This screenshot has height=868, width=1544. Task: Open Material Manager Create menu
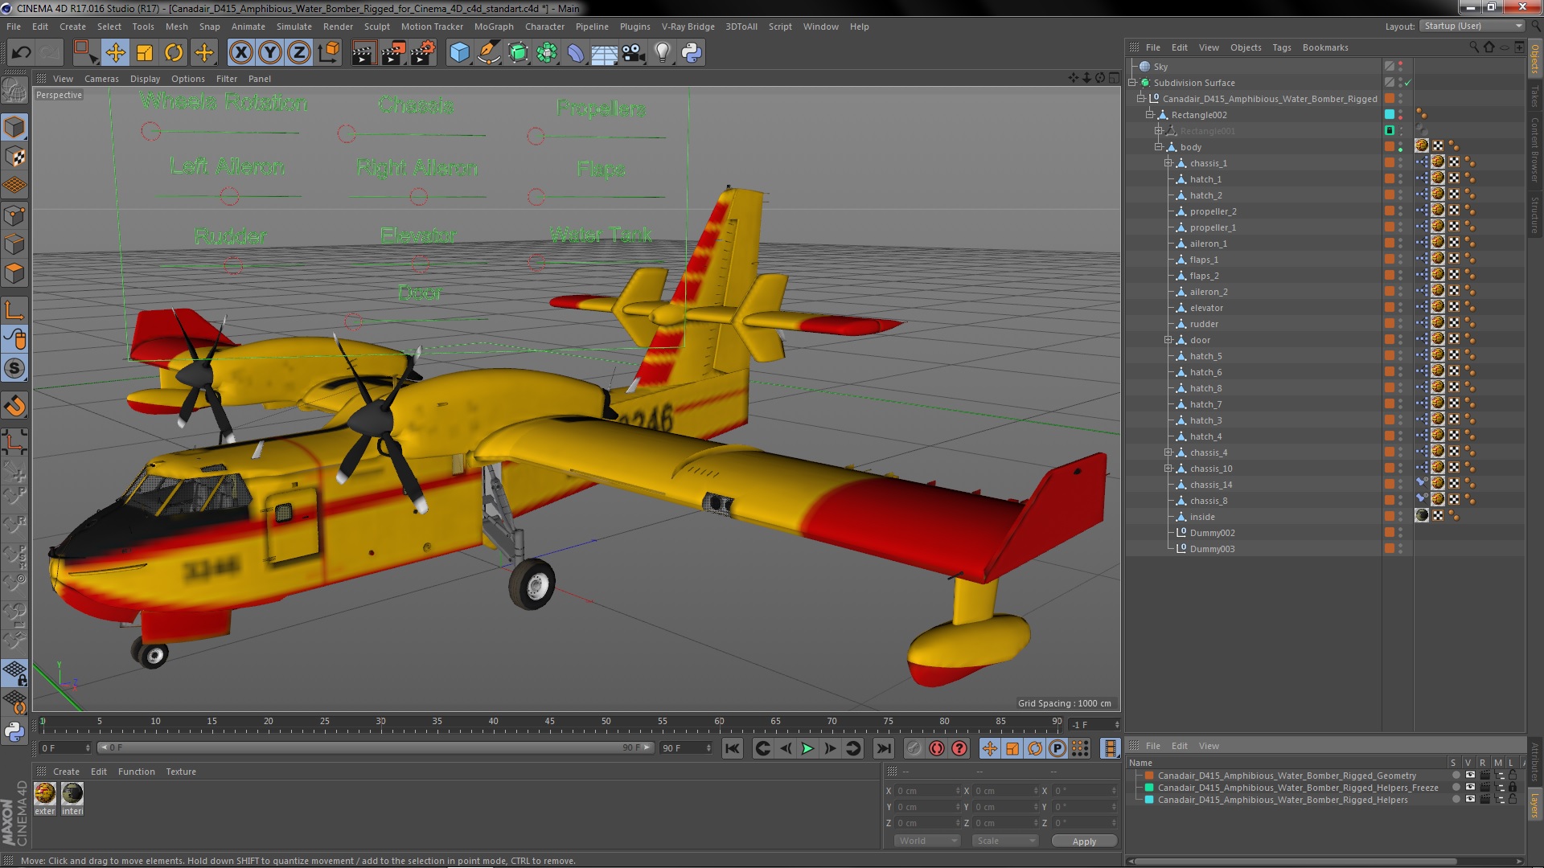(x=66, y=772)
